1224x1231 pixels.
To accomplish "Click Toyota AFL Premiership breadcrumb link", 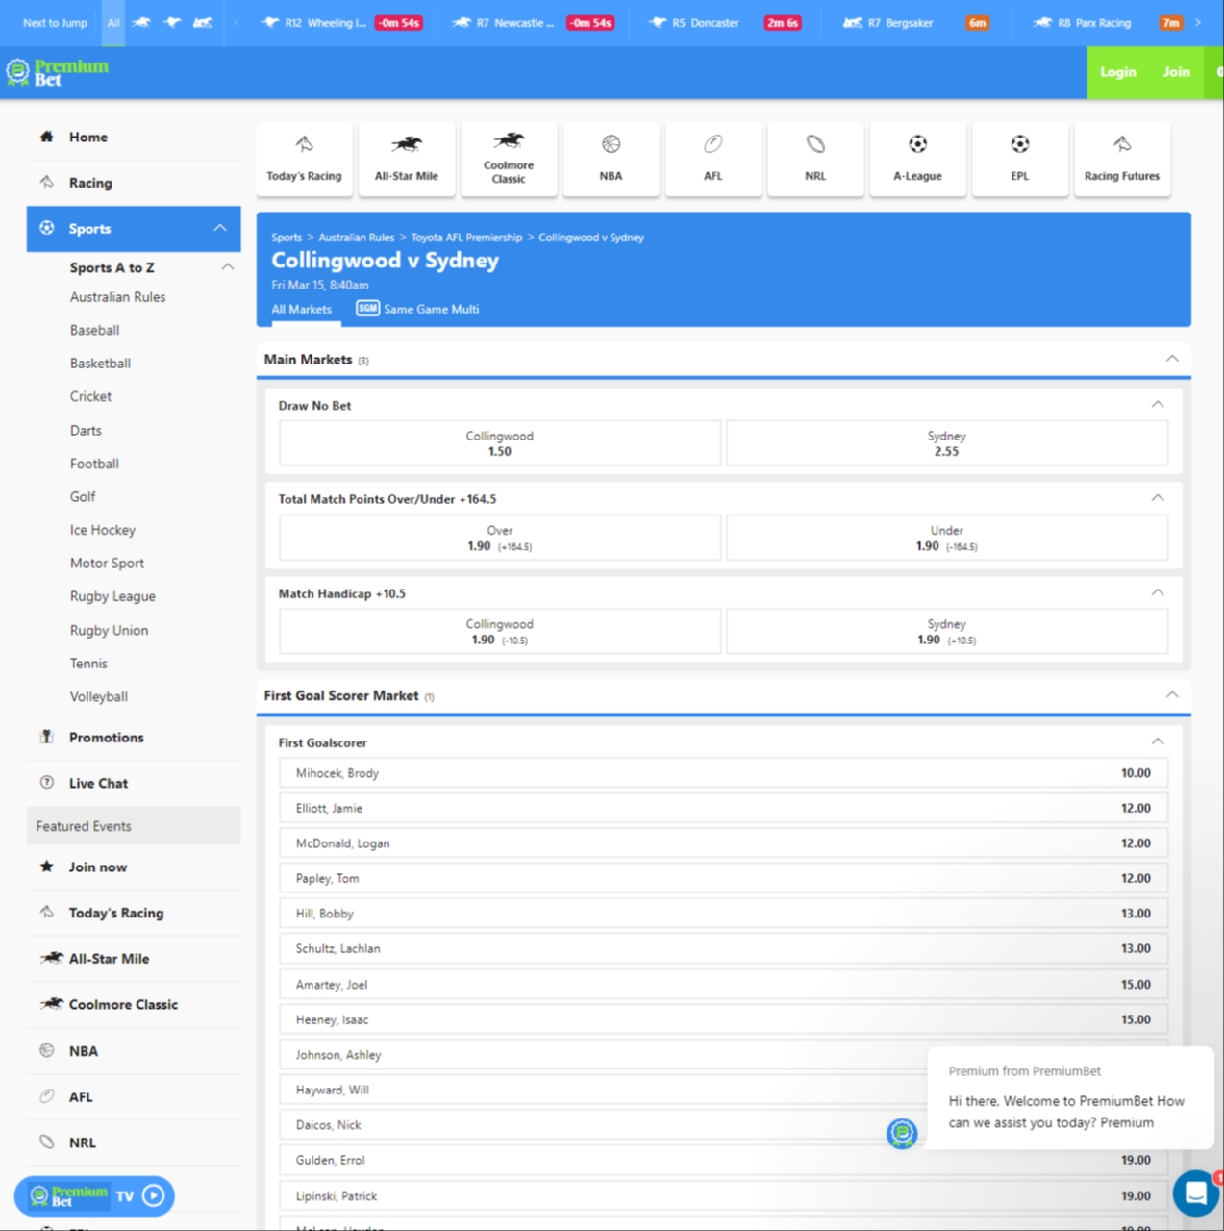I will point(466,238).
